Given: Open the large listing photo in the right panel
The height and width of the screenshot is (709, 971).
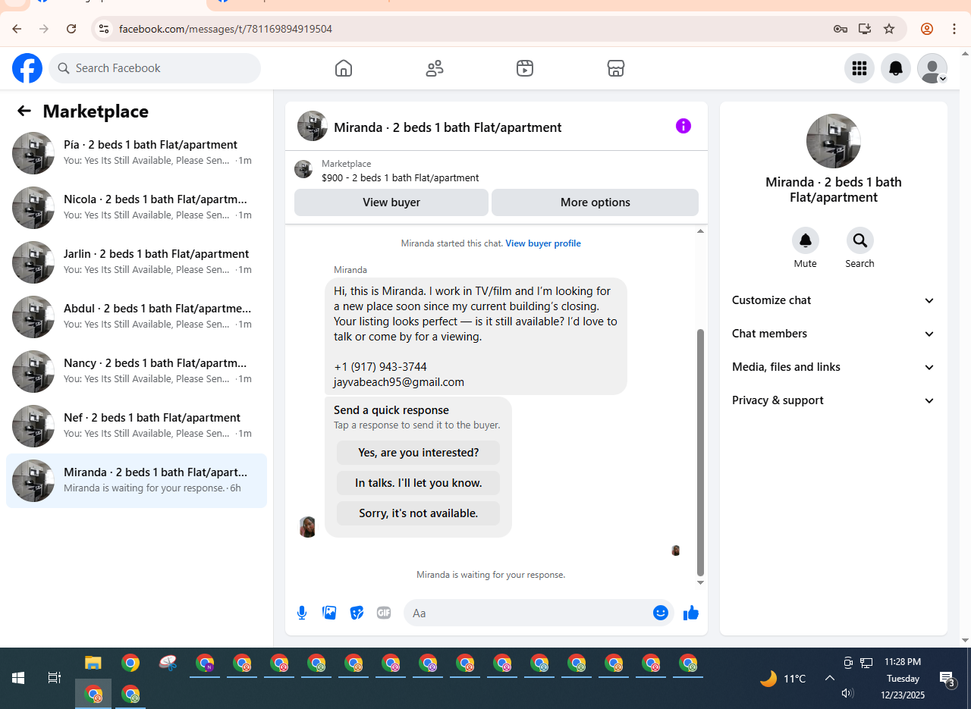Looking at the screenshot, I should click(834, 141).
